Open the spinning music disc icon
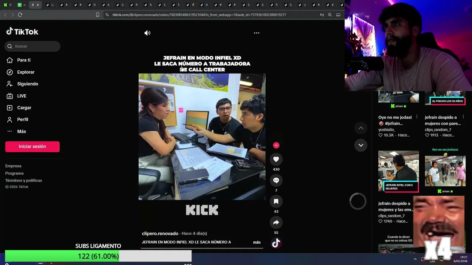The width and height of the screenshot is (472, 265). [x=276, y=243]
